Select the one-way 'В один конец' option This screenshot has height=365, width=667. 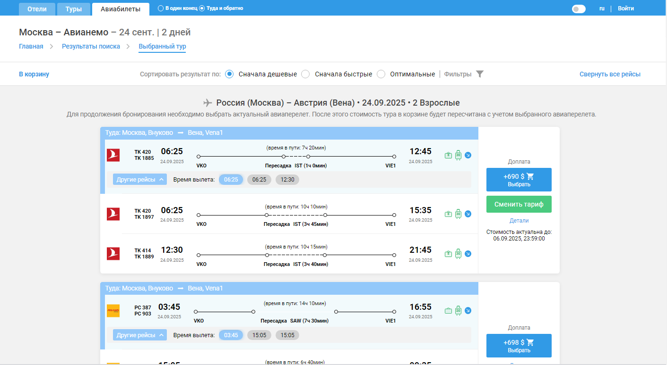click(x=161, y=8)
